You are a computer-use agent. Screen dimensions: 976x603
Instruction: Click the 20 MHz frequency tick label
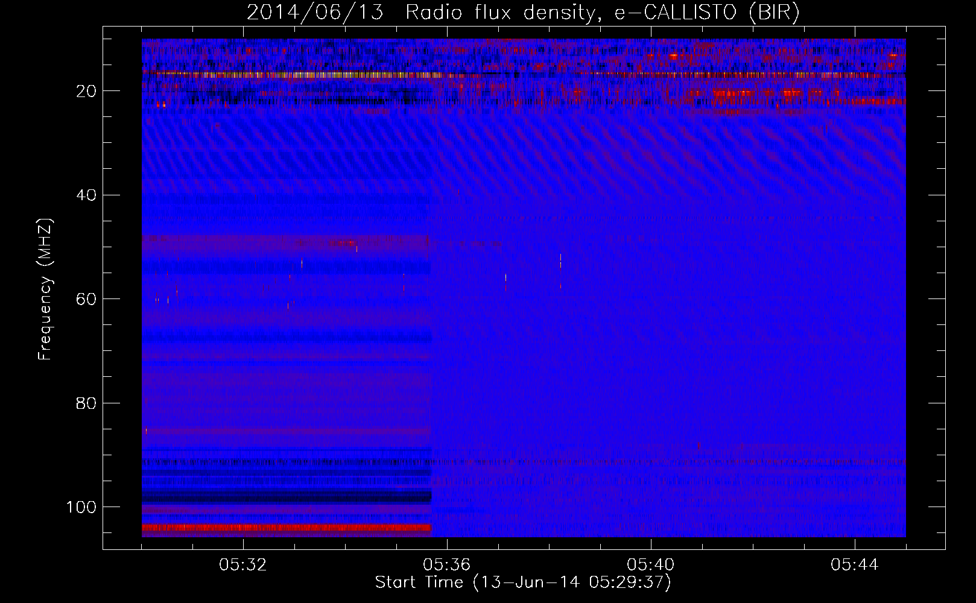coord(86,91)
